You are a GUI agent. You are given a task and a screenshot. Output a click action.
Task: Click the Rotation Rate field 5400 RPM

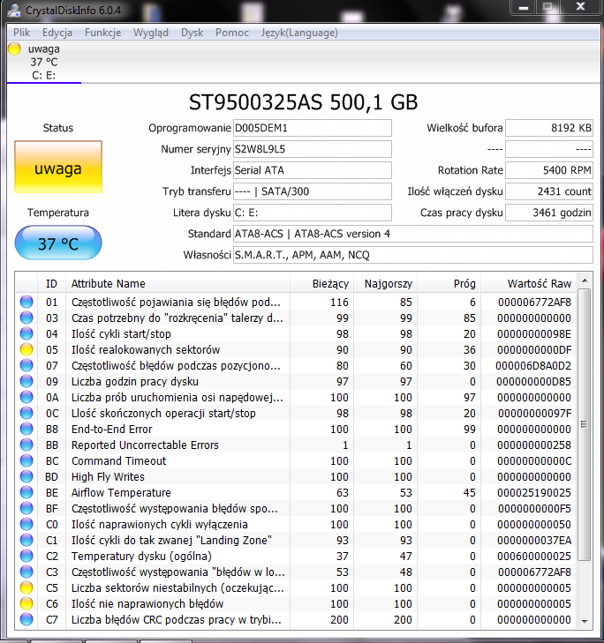pyautogui.click(x=549, y=170)
